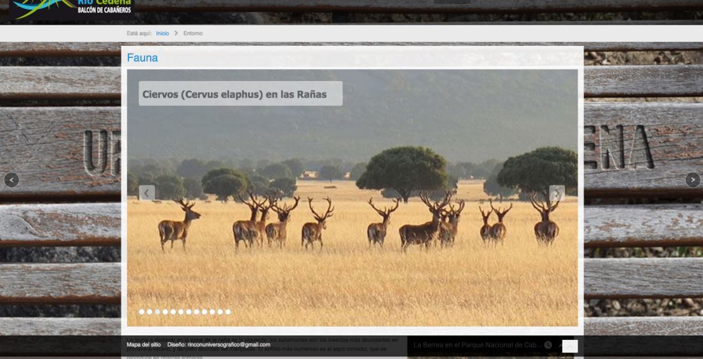Jump to the sixth slide dot
This screenshot has width=703, height=359.
pyautogui.click(x=181, y=312)
